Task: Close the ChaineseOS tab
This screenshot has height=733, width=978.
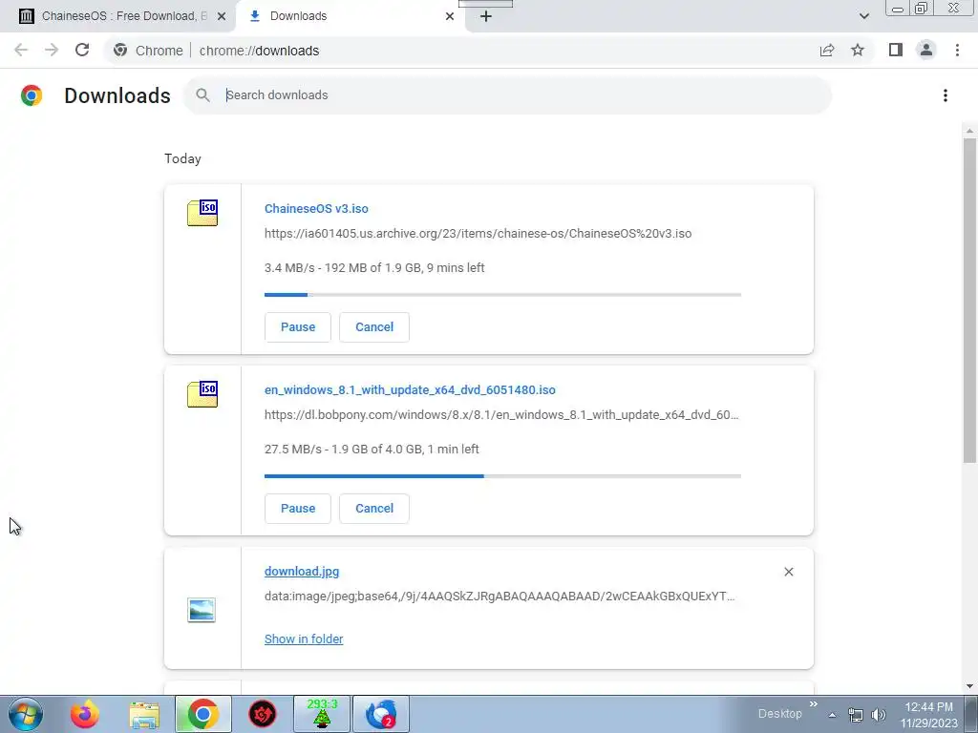Action: 222,16
